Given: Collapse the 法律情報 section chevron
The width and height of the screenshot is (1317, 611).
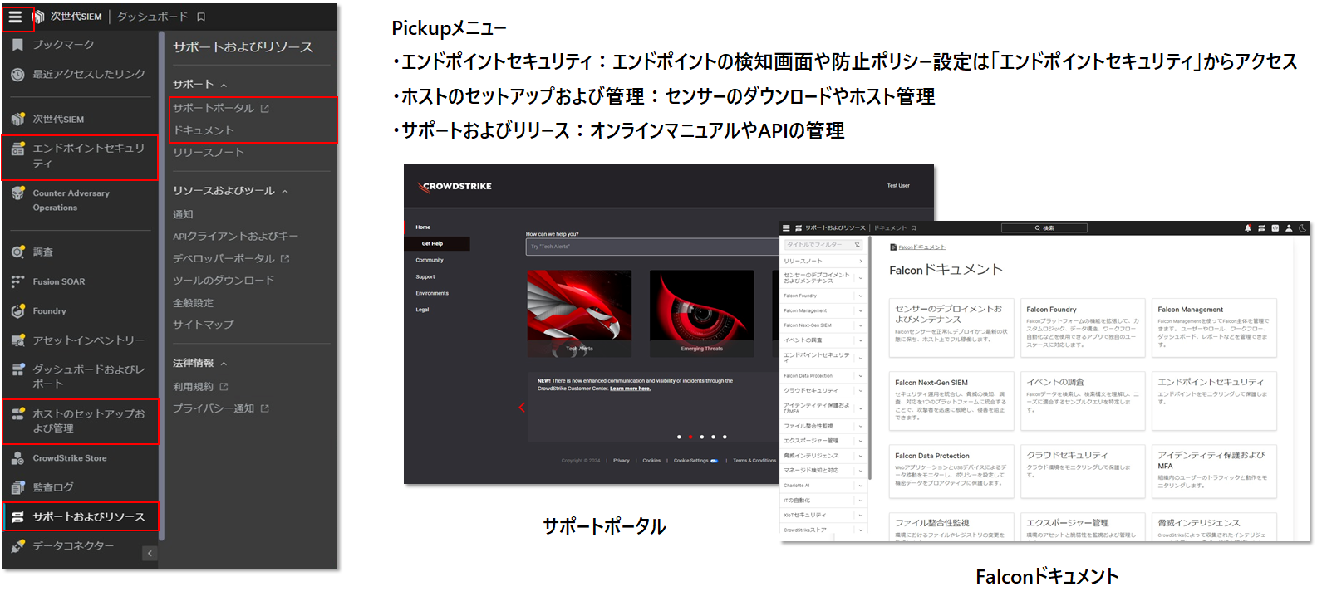Looking at the screenshot, I should click(x=224, y=364).
